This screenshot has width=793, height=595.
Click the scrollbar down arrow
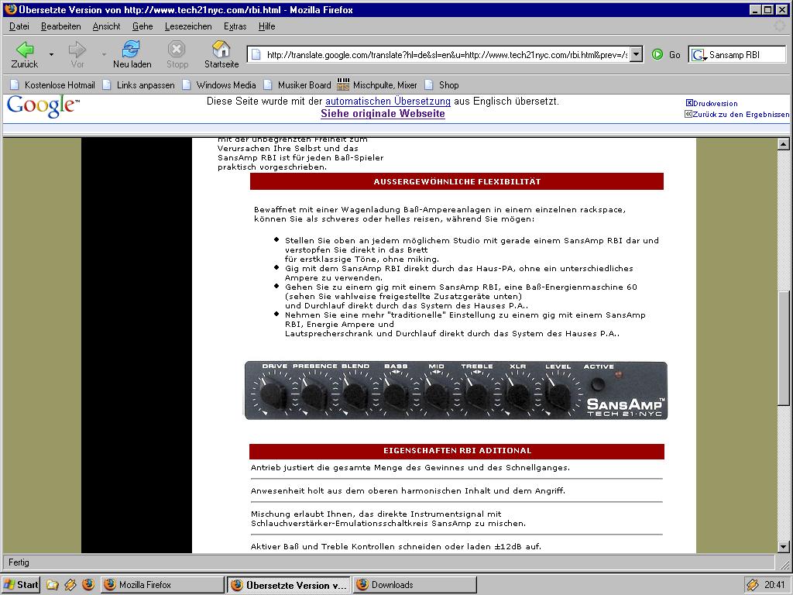(x=783, y=546)
